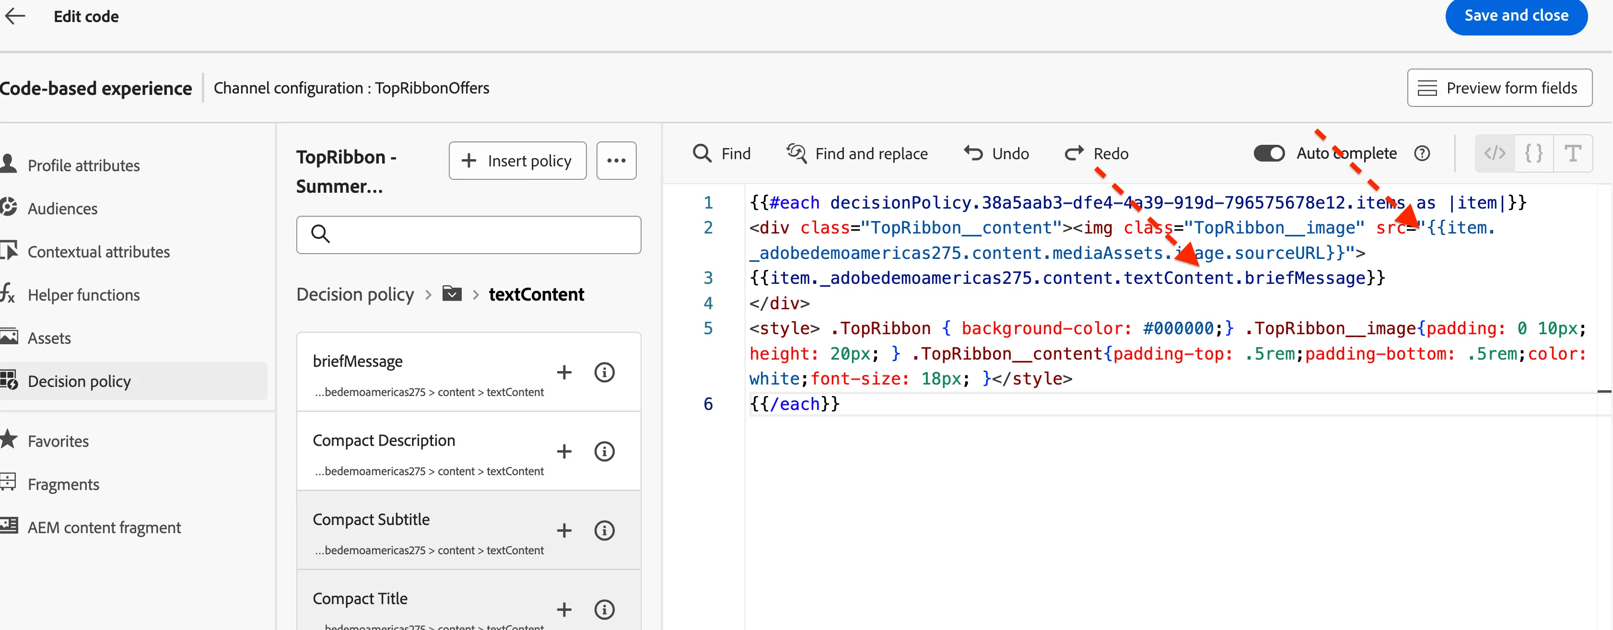Open AEM content fragment section
The width and height of the screenshot is (1613, 630).
tap(104, 528)
